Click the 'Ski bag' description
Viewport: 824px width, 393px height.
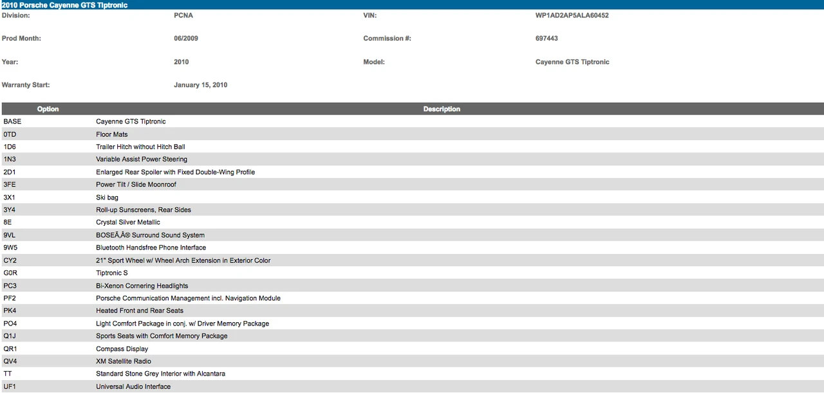click(x=107, y=197)
